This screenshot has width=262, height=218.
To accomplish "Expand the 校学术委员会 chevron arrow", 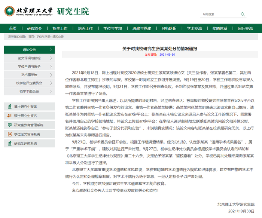I will (x=51, y=91).
